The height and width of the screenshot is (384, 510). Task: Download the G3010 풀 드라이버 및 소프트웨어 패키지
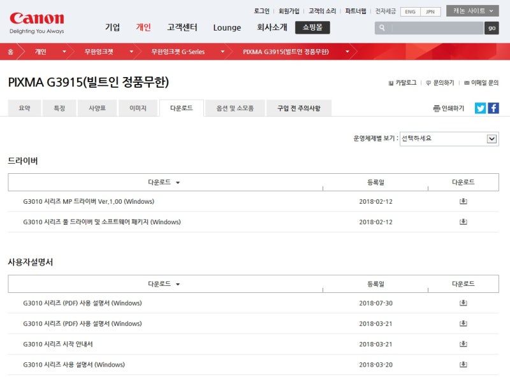click(464, 222)
